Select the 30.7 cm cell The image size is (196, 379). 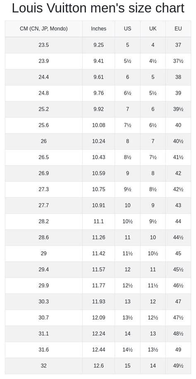44,318
